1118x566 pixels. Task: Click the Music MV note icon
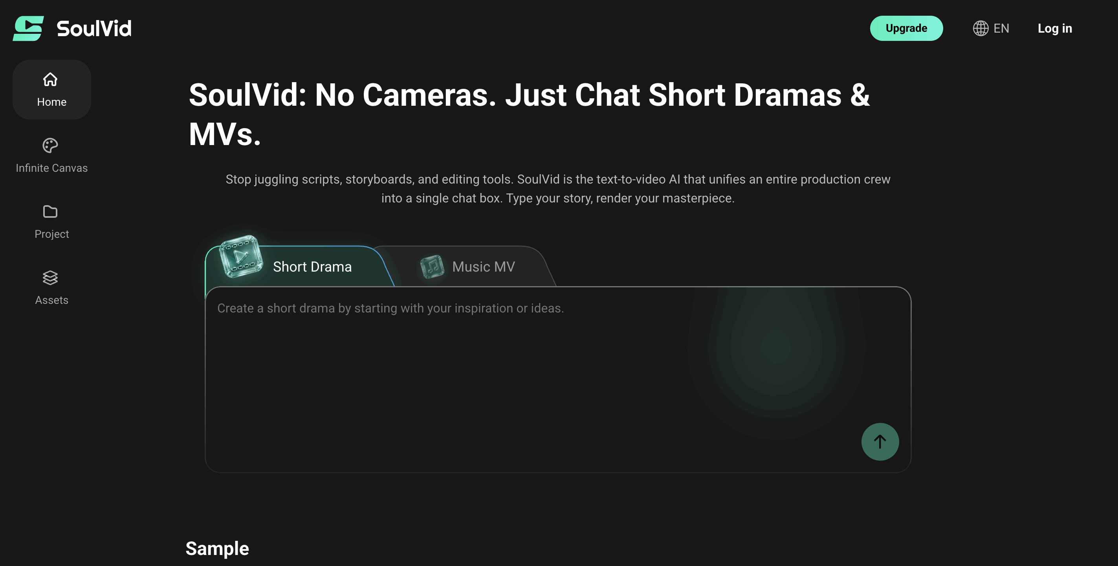[432, 266]
